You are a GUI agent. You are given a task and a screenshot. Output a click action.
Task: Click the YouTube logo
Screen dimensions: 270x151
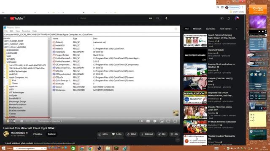click(16, 18)
